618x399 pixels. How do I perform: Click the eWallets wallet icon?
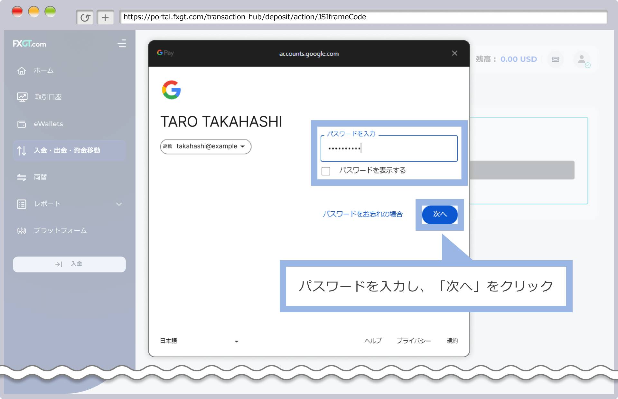pos(22,124)
